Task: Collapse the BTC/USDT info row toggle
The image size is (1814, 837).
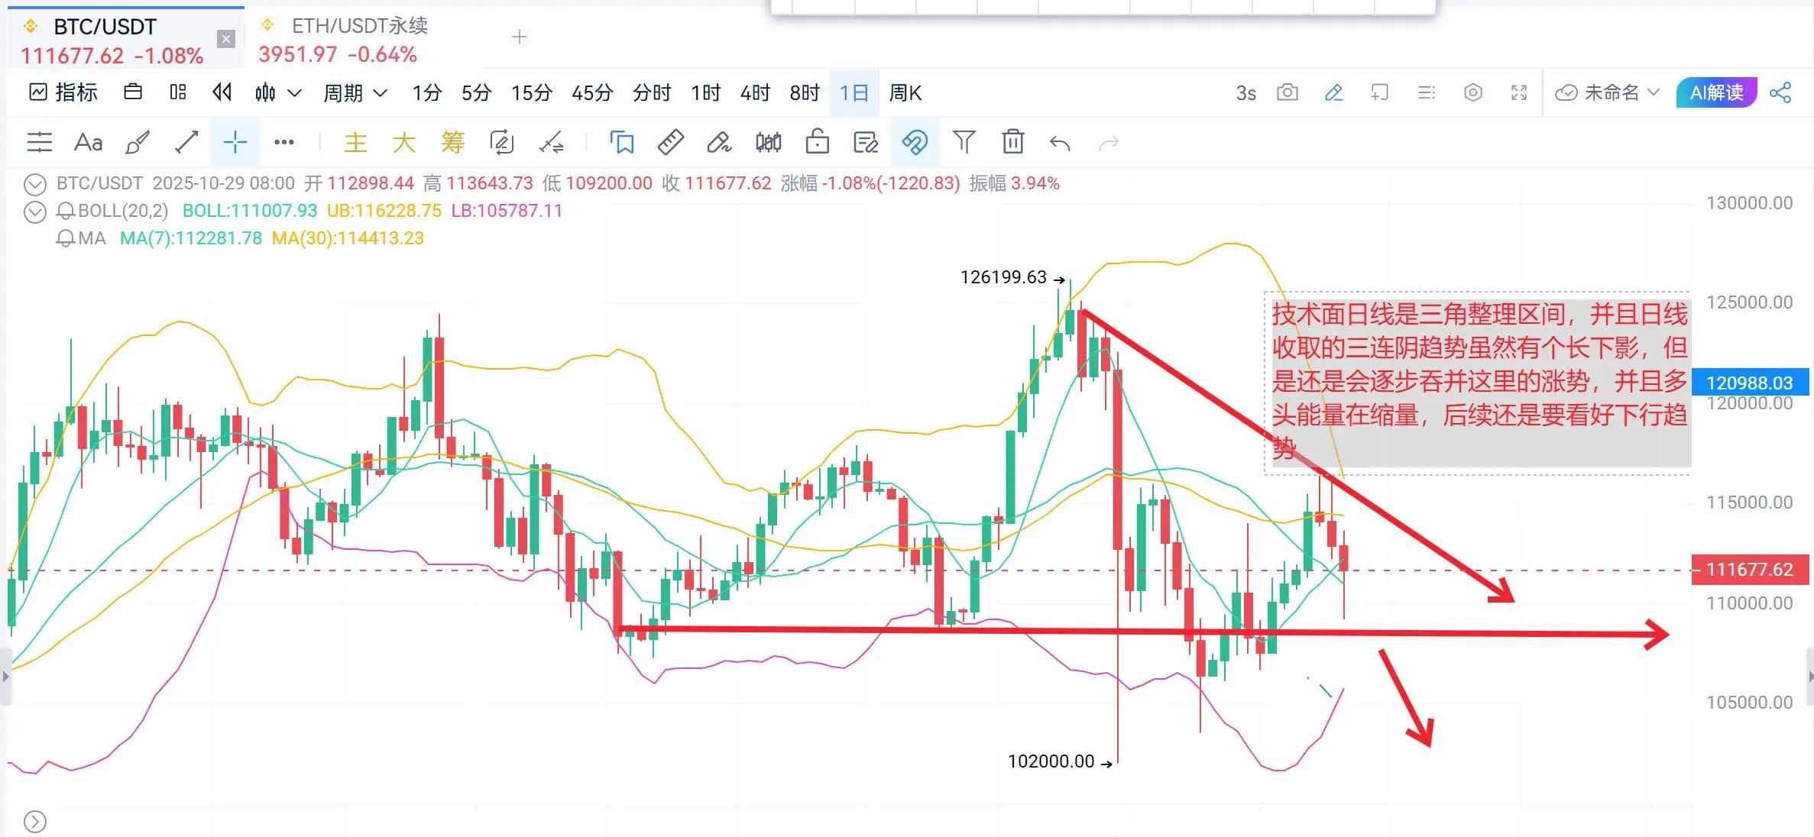Action: click(x=34, y=184)
